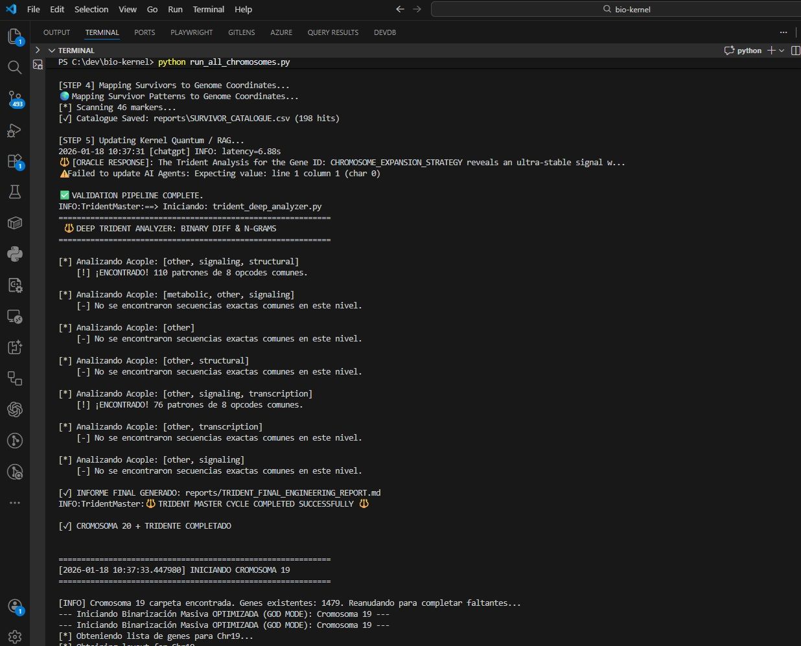801x646 pixels.
Task: Create a new terminal with plus button
Action: click(x=771, y=51)
